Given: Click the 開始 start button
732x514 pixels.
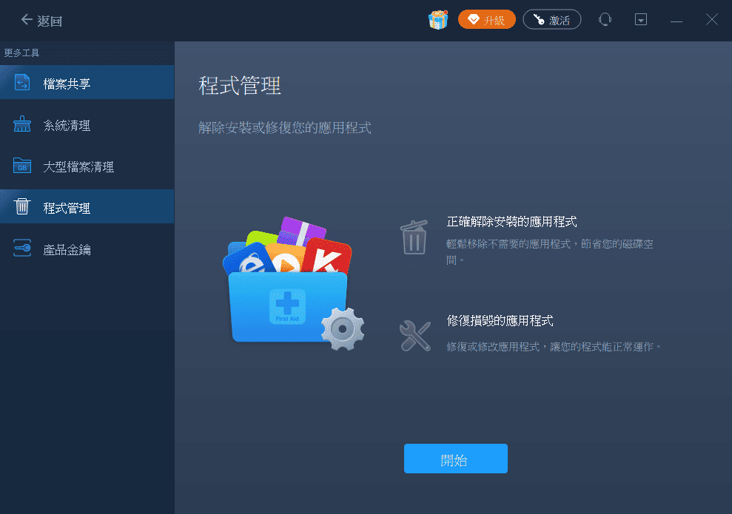Looking at the screenshot, I should tap(455, 459).
